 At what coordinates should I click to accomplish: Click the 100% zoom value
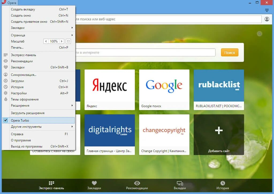click(54, 41)
